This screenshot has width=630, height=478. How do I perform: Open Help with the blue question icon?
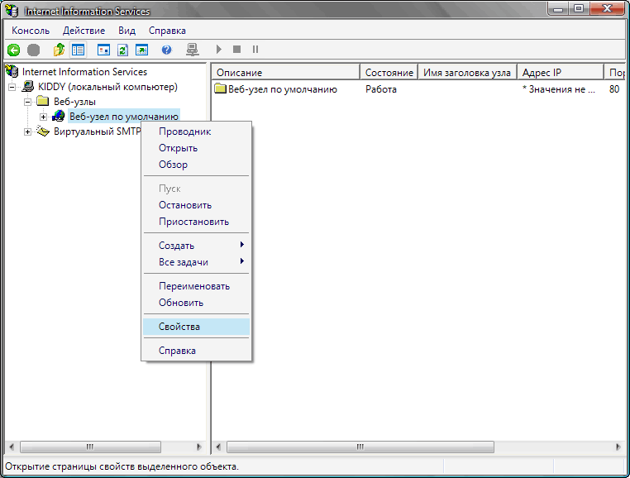[166, 50]
